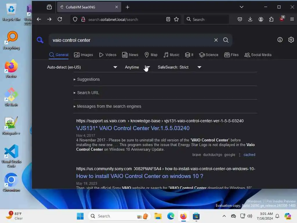This screenshot has height=223, width=297.
Task: Clear the SearXNG search query
Action: click(216, 40)
